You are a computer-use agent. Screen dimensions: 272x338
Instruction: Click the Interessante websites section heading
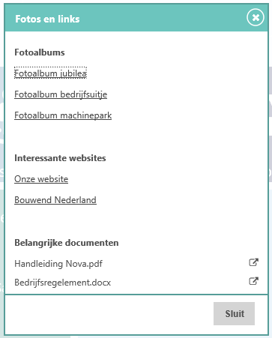(60, 158)
